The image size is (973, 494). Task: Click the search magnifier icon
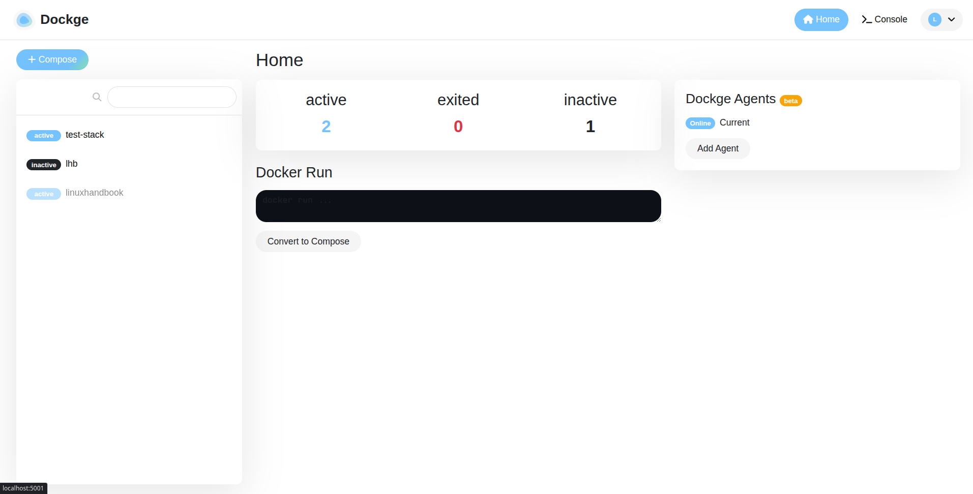click(97, 97)
